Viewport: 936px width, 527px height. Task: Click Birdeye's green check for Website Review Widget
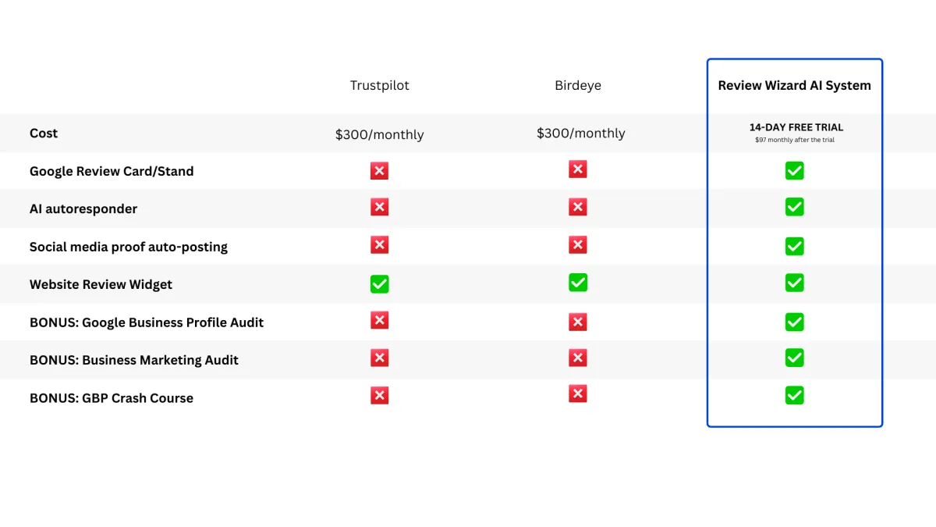pos(578,283)
